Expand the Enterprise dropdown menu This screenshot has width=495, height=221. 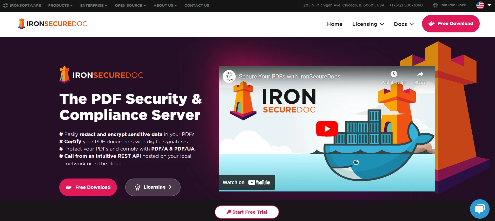(x=94, y=5)
